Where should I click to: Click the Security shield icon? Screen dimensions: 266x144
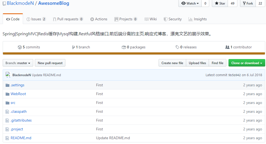[x=165, y=19]
